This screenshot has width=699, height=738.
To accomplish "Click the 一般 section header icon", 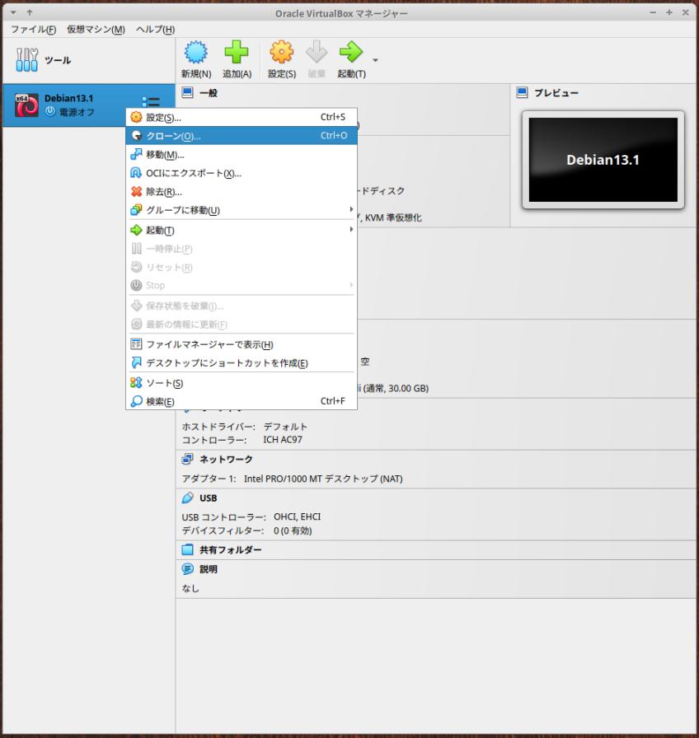I will (x=187, y=92).
